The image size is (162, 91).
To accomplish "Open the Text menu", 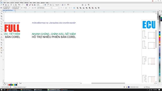I will coord(31,3).
